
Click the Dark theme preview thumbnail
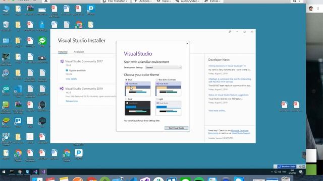coord(138,108)
